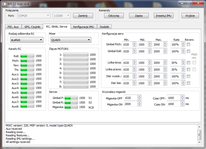This screenshot has height=149, width=206.
Task: Open the COM20 port dropdown
Action: [x=34, y=16]
